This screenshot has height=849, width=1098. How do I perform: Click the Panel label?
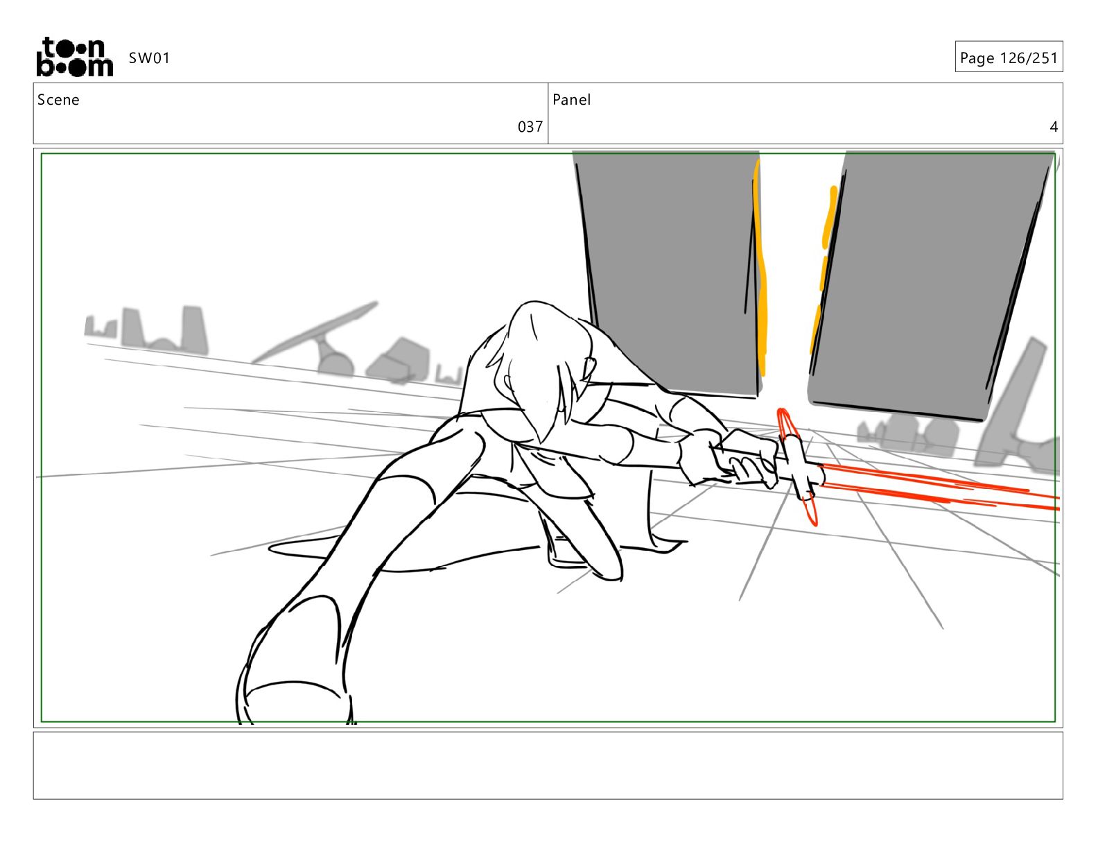pyautogui.click(x=571, y=100)
